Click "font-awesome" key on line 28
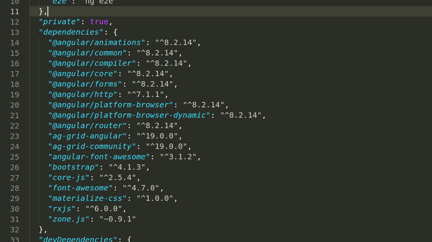The image size is (432, 242). (80, 188)
